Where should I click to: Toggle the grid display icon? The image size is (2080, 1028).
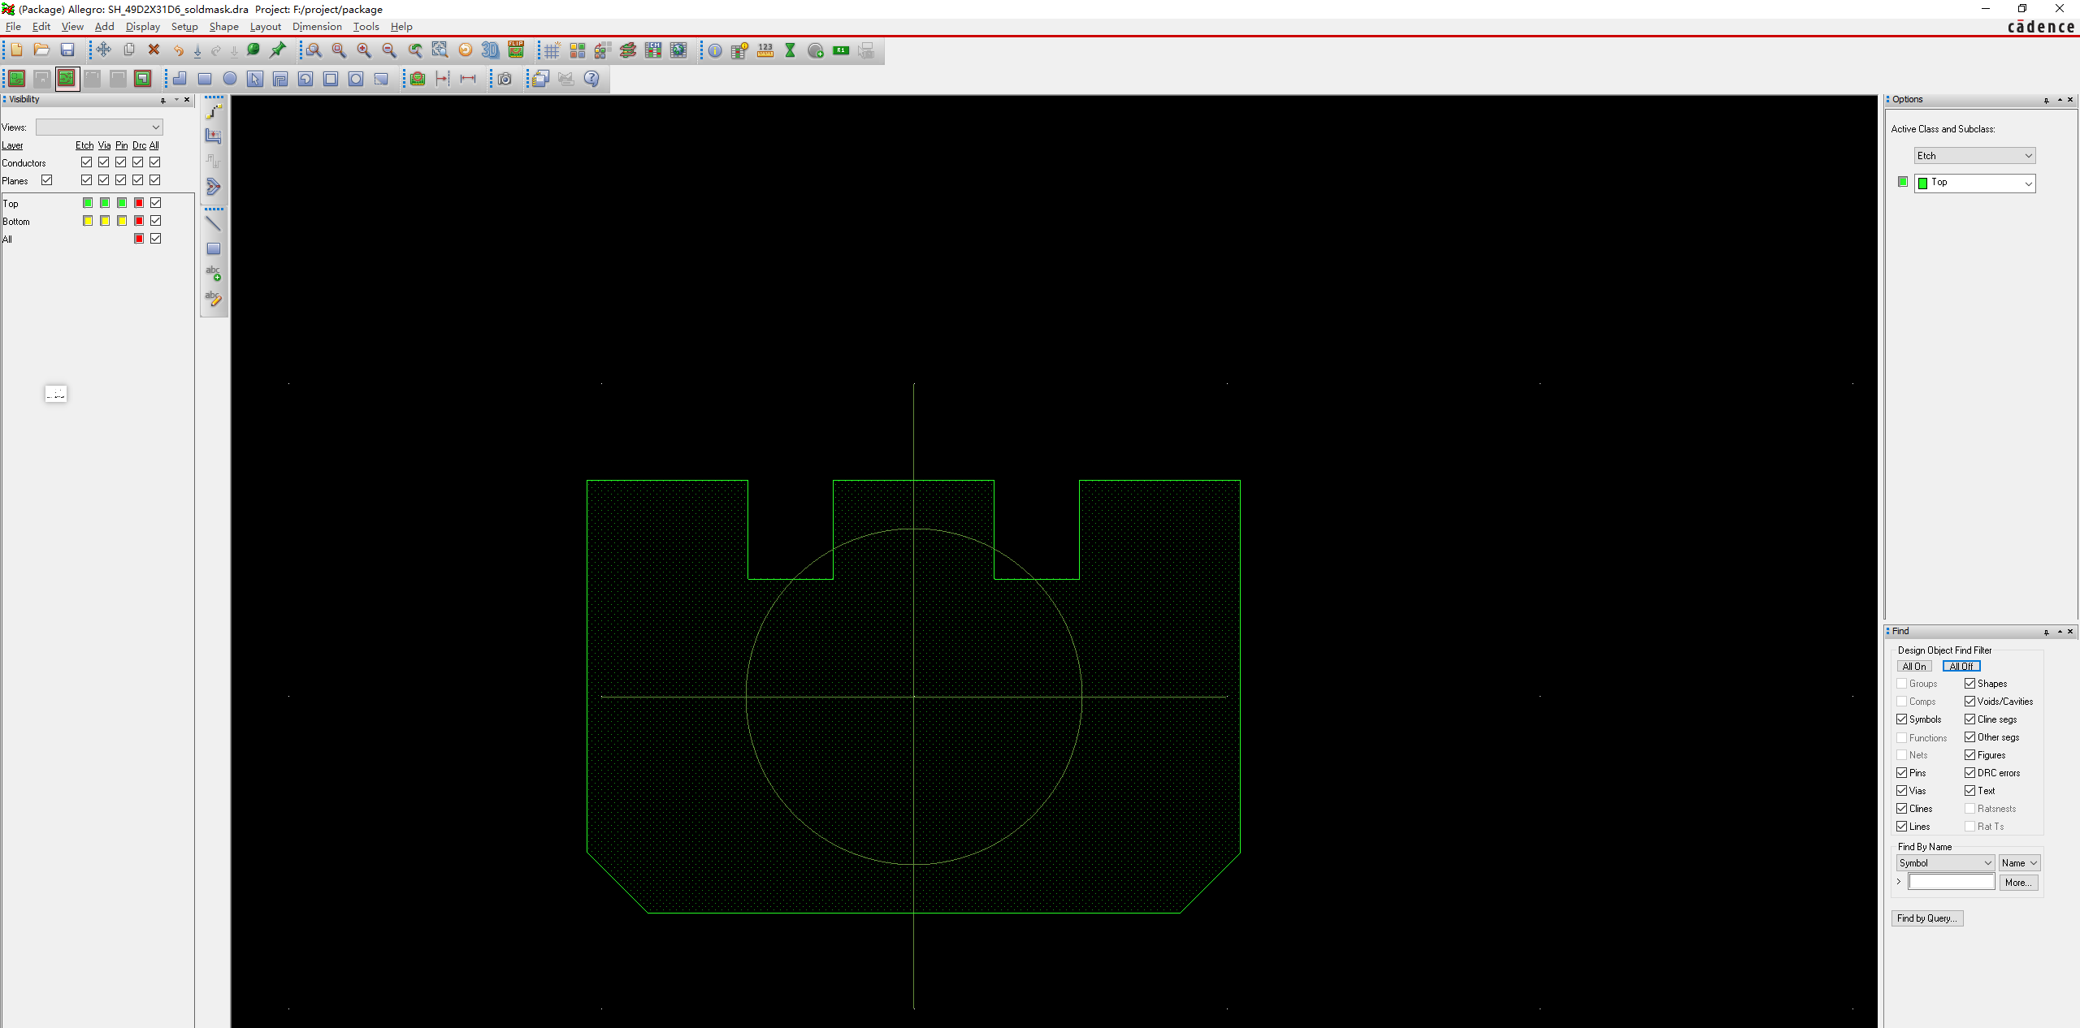(x=552, y=50)
